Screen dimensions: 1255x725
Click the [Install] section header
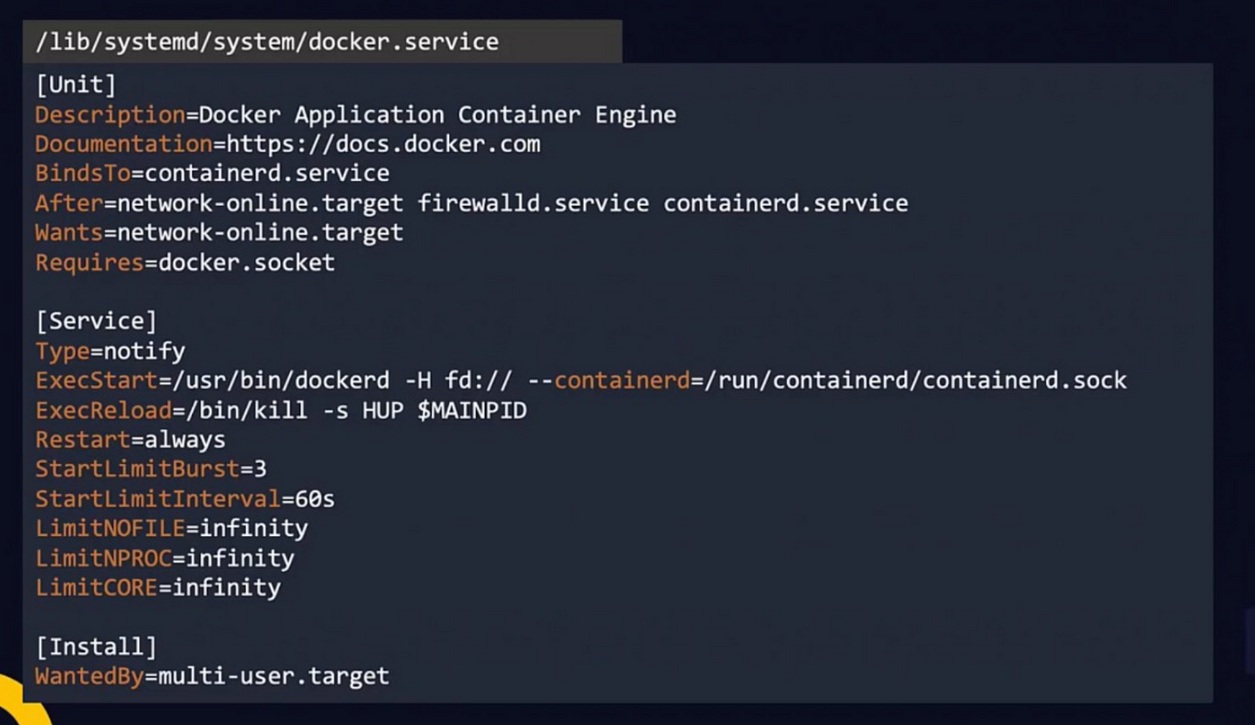point(96,646)
